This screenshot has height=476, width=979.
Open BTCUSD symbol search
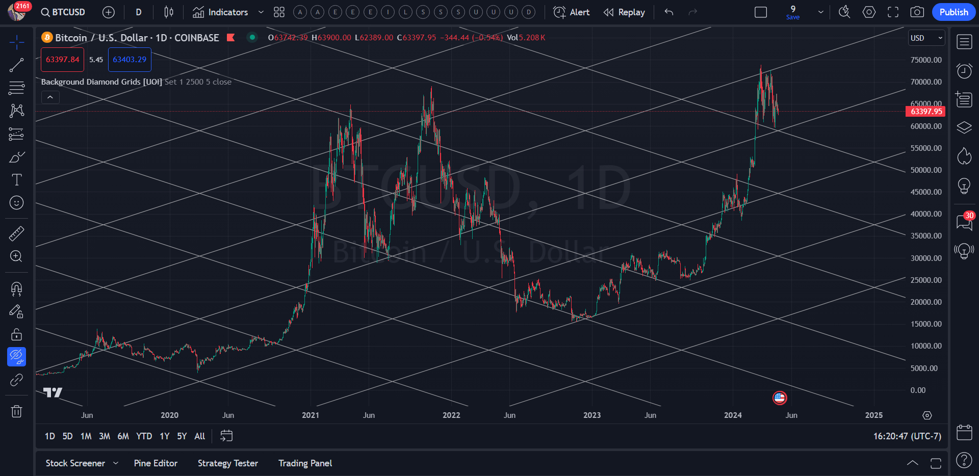[63, 12]
